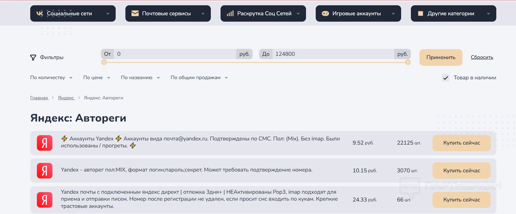
Task: Expand the По количеству sort dropdown
Action: pyautogui.click(x=51, y=78)
